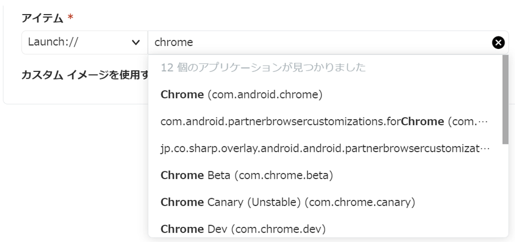The image size is (515, 242).
Task: Click the red required asterisk
Action: point(70,19)
